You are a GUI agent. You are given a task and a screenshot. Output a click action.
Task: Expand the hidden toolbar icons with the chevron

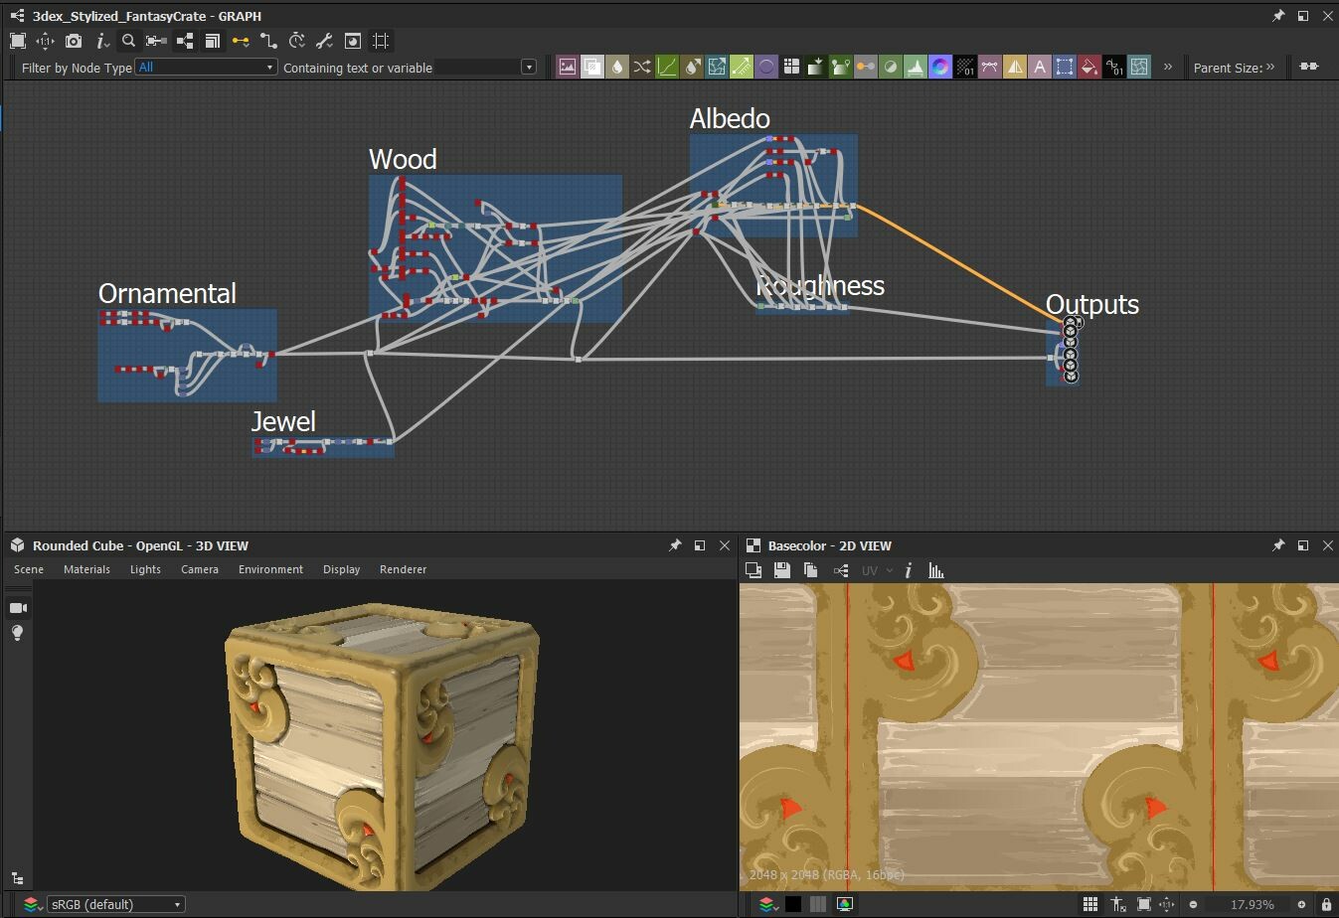click(1167, 67)
